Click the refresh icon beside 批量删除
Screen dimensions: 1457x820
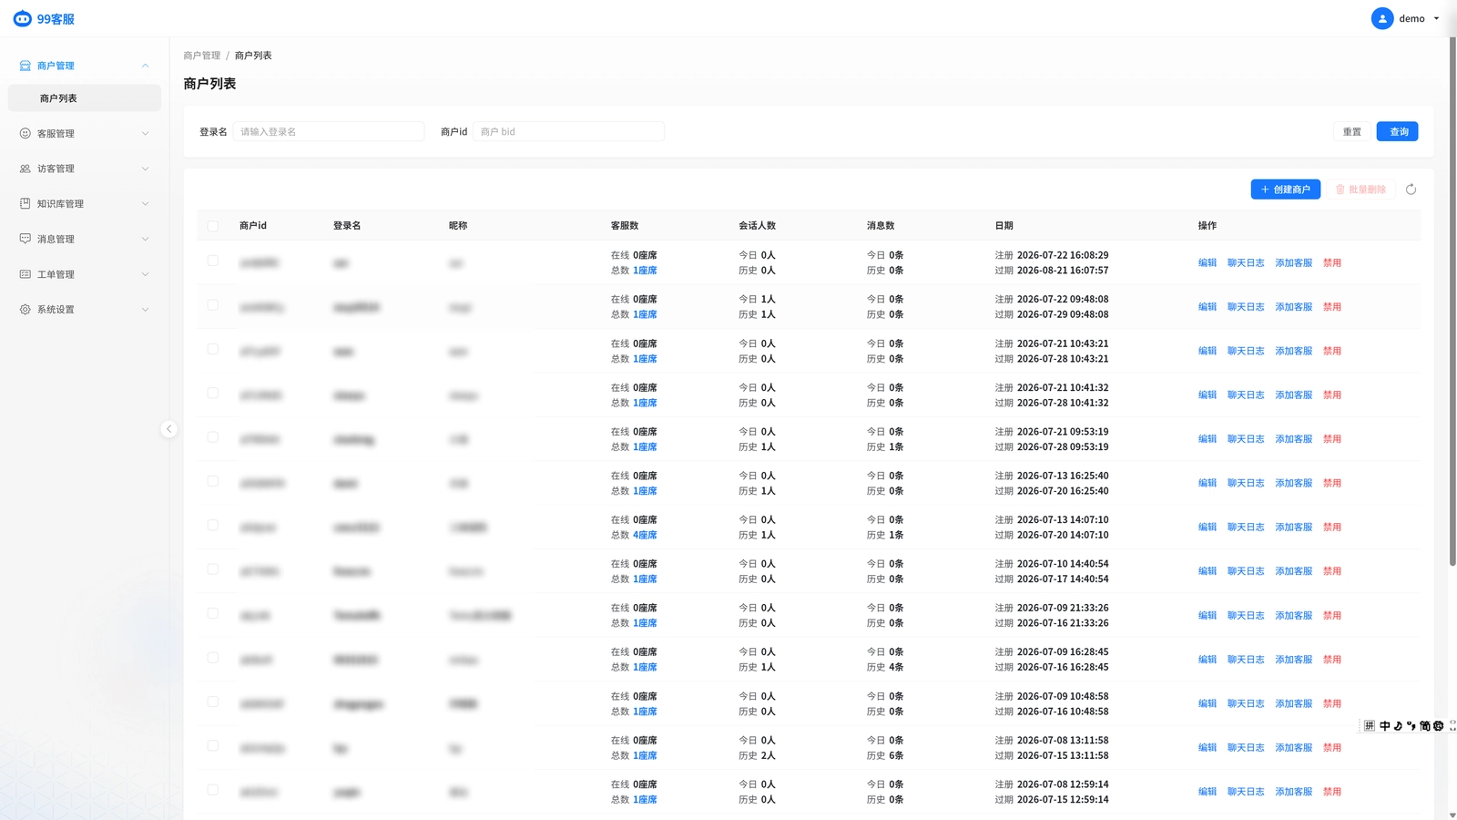(x=1411, y=190)
